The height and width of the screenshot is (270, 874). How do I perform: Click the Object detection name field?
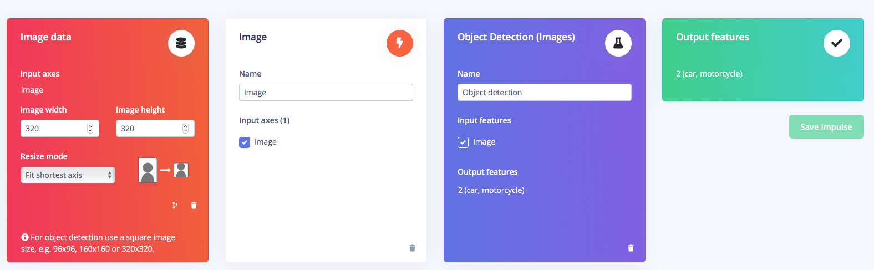[545, 93]
